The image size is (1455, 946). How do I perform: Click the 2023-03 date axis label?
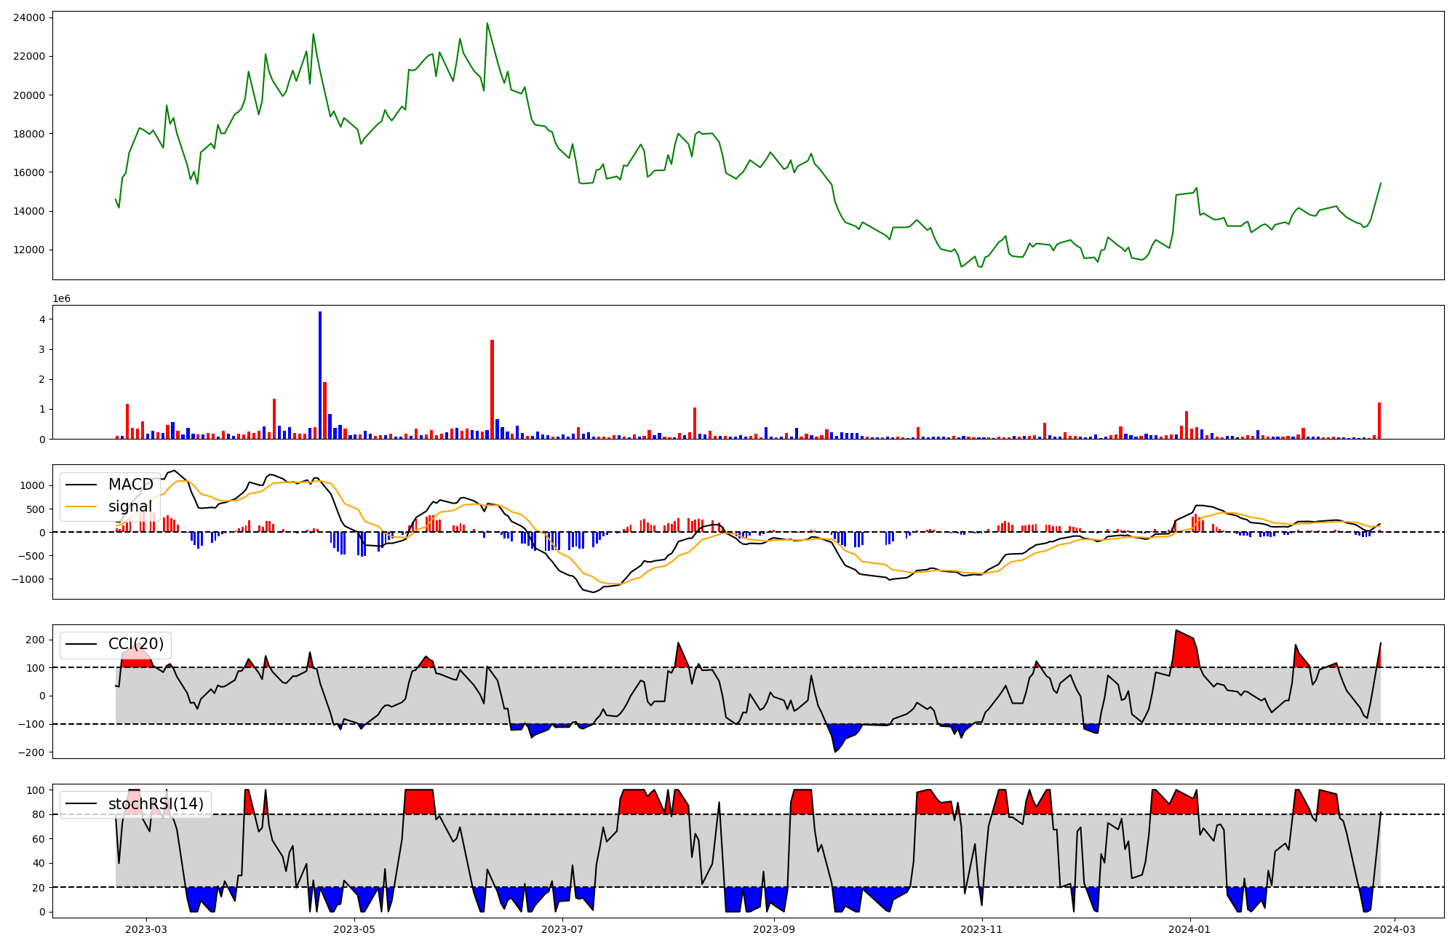146,929
